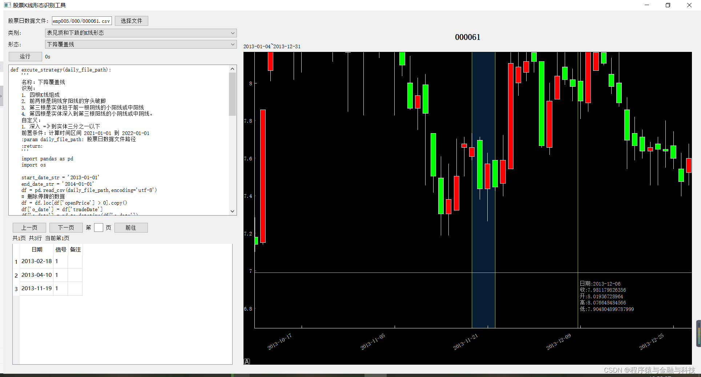Viewport: 701px width, 377px height.
Task: Click the 运行 button
Action: (x=25, y=57)
